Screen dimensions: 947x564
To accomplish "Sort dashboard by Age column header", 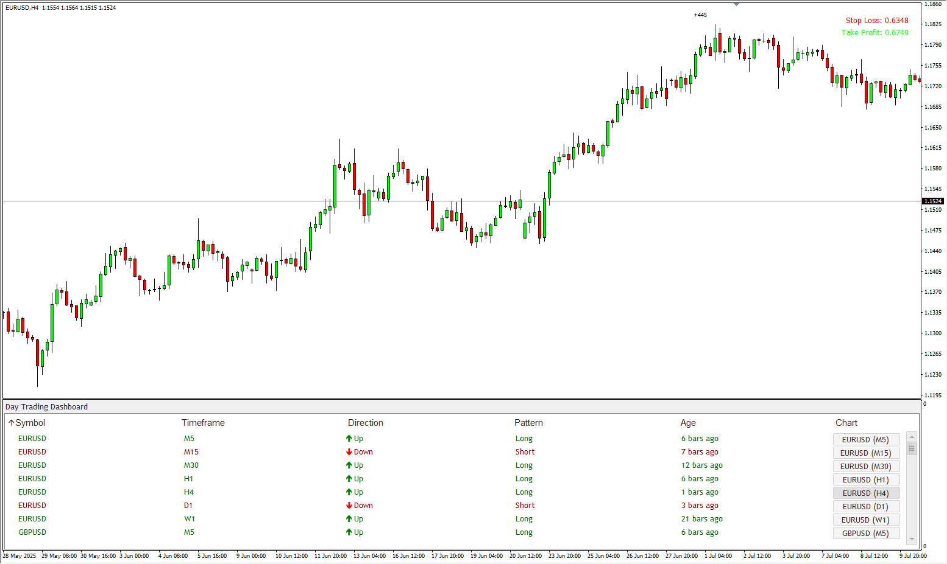I will tap(688, 423).
